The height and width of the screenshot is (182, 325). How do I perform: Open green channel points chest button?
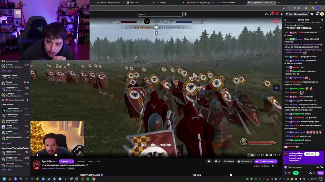(x=296, y=173)
